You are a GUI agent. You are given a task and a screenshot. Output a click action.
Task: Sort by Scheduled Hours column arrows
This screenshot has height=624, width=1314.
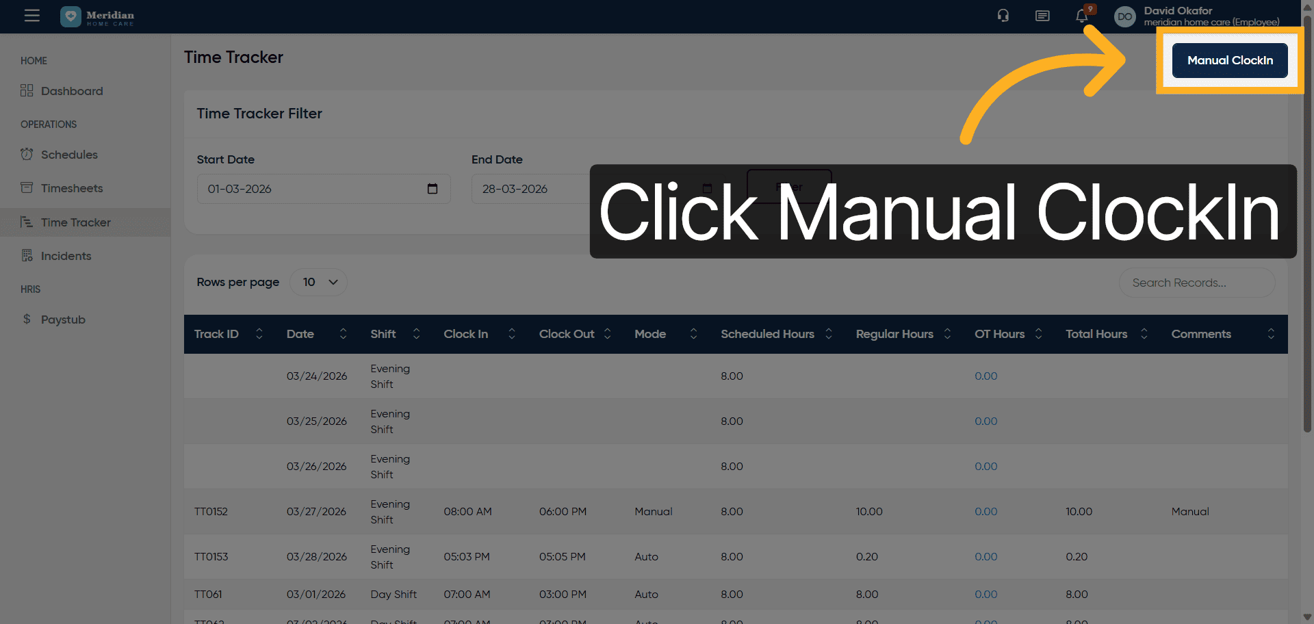tap(829, 334)
